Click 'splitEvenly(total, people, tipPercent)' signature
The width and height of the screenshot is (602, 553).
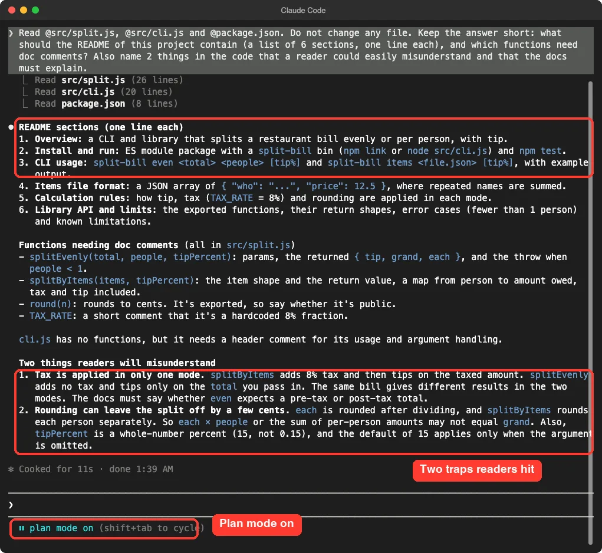tap(130, 257)
